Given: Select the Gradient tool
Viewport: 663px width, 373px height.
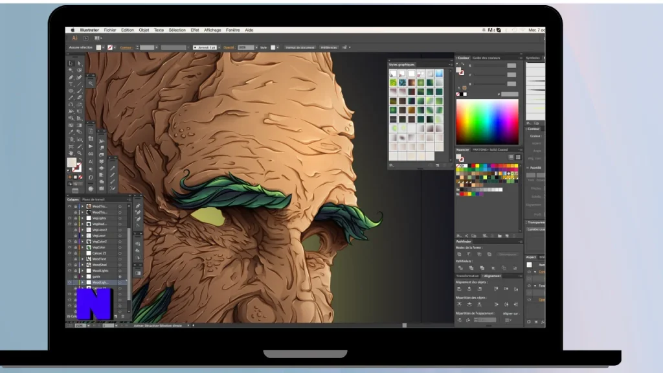Looking at the screenshot, I should pos(79,125).
